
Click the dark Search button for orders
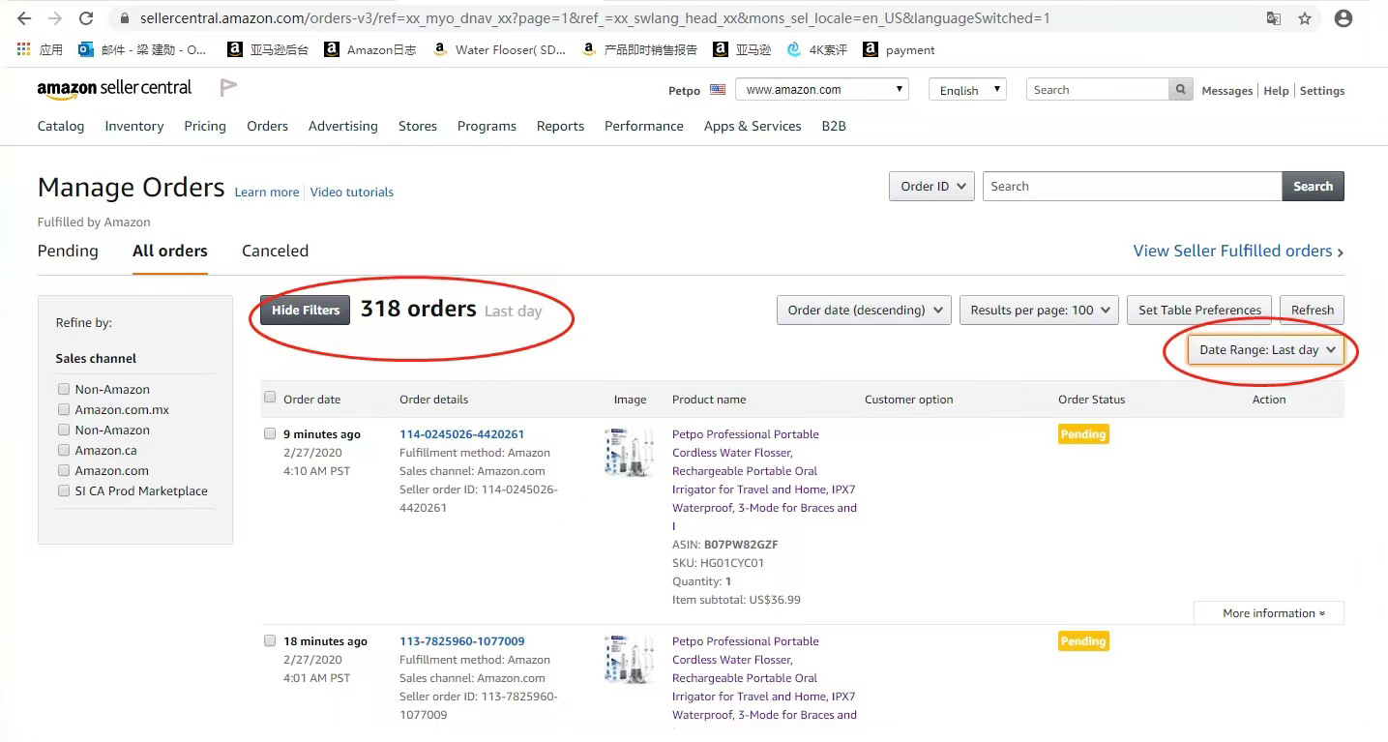(1314, 187)
